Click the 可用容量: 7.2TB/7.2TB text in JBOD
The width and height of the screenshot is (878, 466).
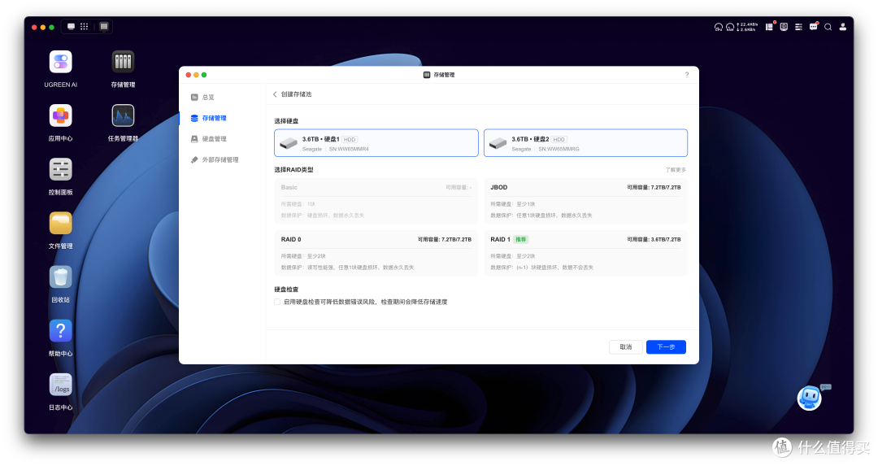[x=654, y=187]
